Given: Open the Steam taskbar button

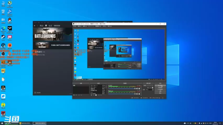Looking at the screenshot, I should (11, 123).
